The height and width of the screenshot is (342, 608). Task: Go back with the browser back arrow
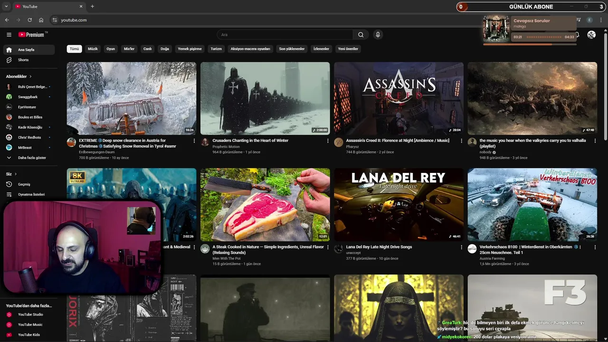[7, 20]
